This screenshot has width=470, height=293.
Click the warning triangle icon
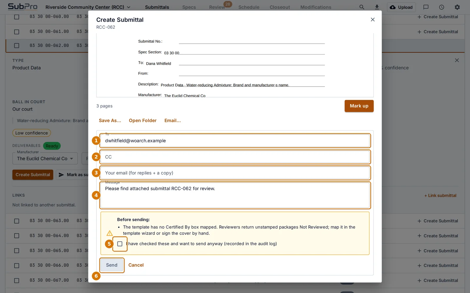click(110, 233)
